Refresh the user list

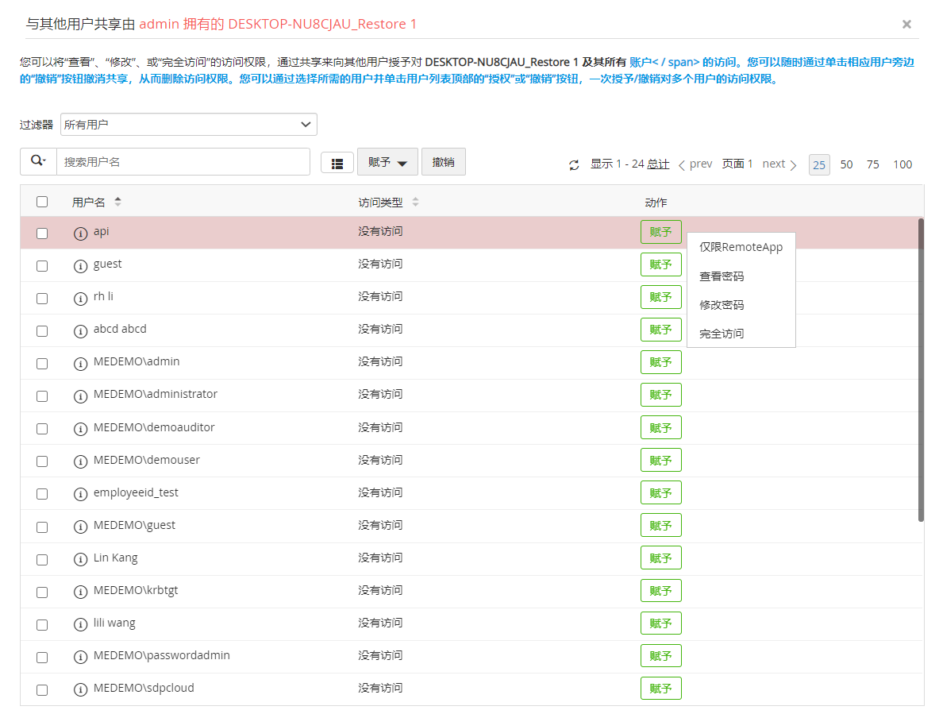(574, 164)
